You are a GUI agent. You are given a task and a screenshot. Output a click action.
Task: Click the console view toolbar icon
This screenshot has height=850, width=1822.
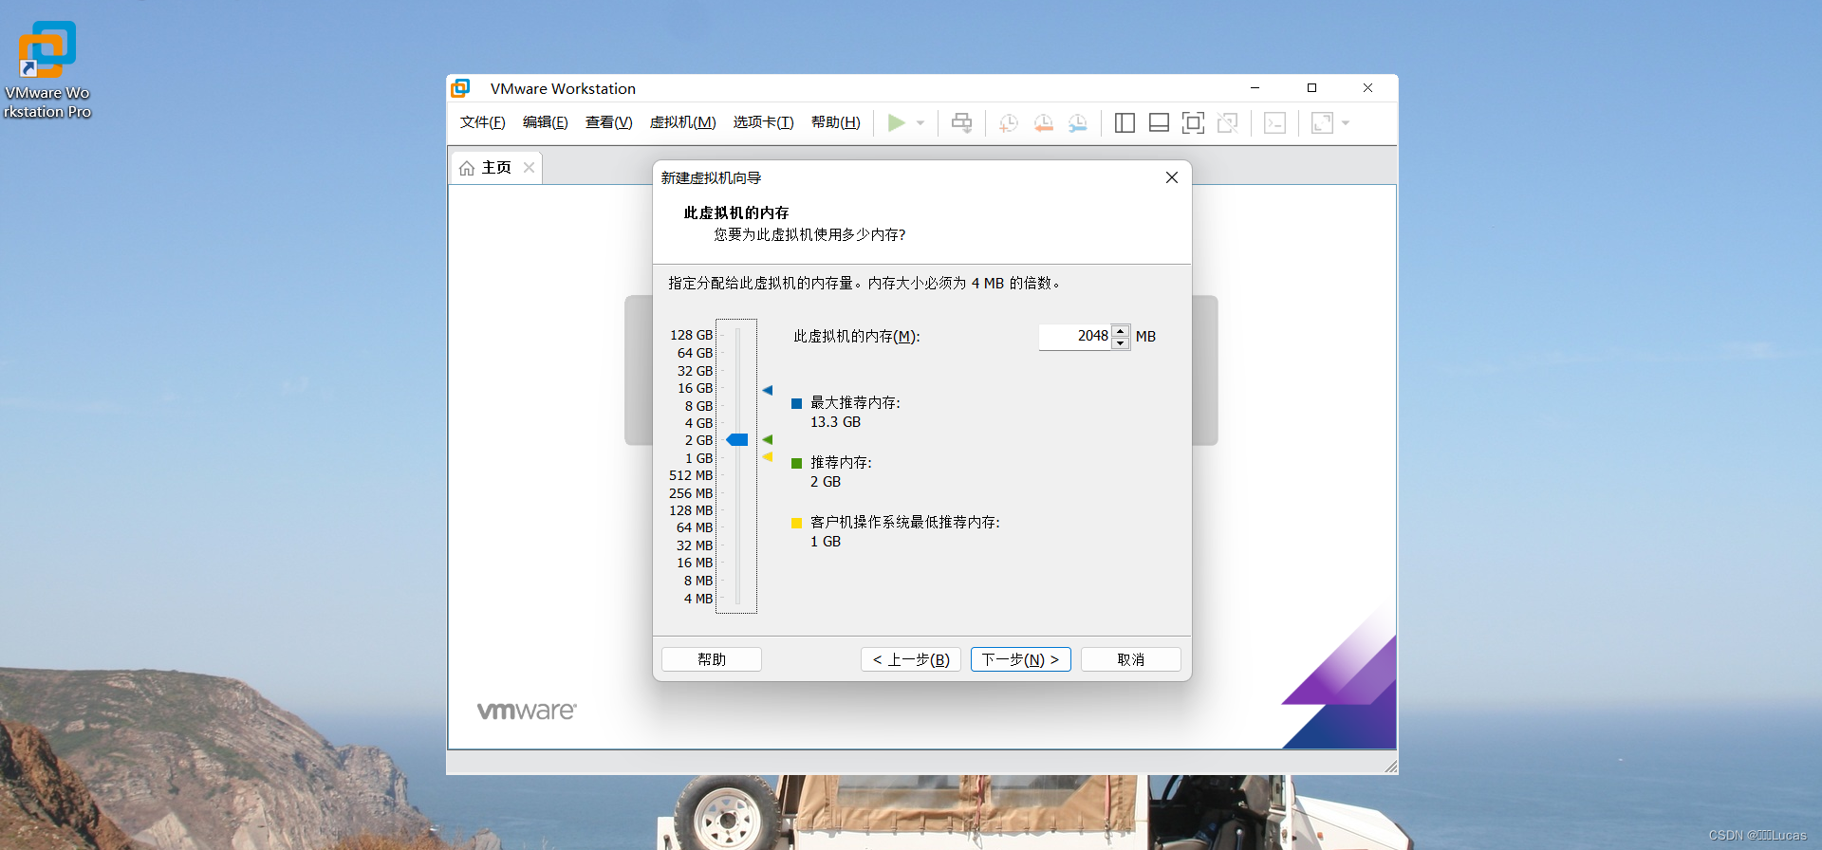point(1274,122)
